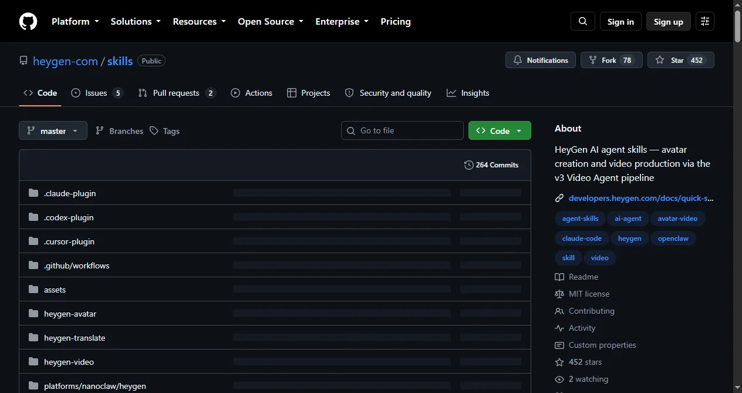Image resolution: width=742 pixels, height=393 pixels.
Task: Click the Notifications bell button
Action: click(541, 60)
